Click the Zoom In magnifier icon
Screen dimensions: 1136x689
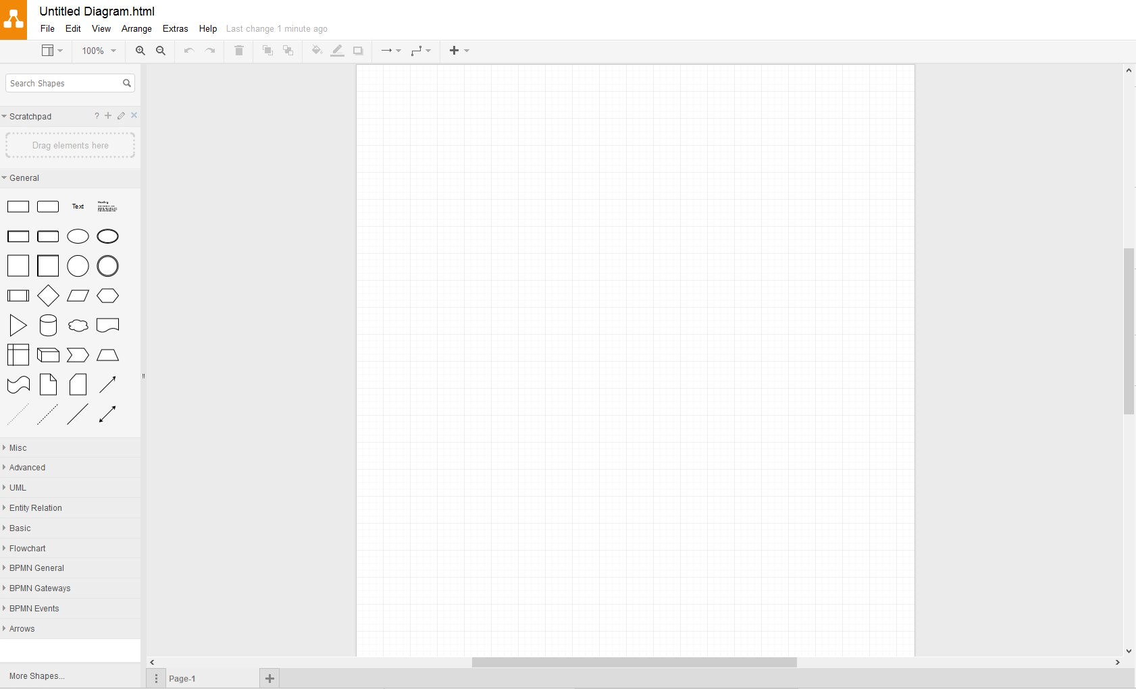[140, 51]
